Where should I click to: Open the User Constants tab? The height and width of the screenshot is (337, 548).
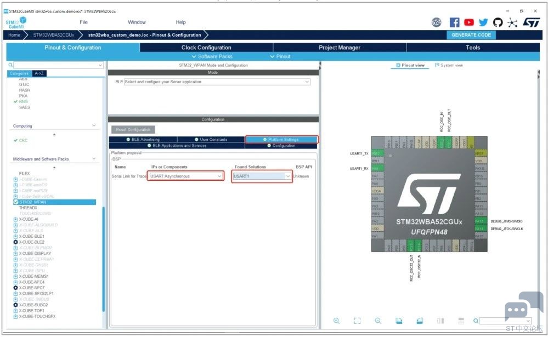coord(211,139)
